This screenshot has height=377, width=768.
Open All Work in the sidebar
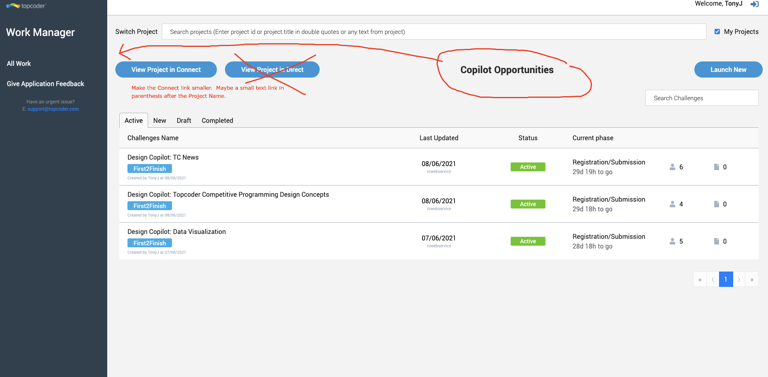coord(19,63)
